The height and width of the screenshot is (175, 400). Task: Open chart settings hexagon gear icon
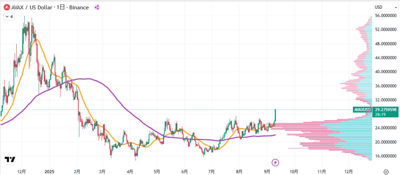click(x=386, y=172)
